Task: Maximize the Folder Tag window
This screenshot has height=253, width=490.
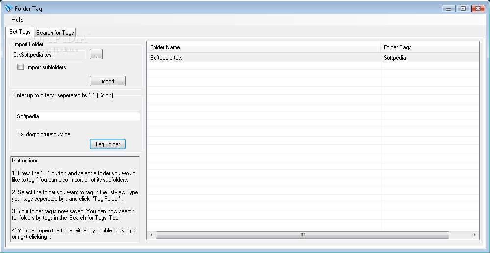Action: point(463,9)
